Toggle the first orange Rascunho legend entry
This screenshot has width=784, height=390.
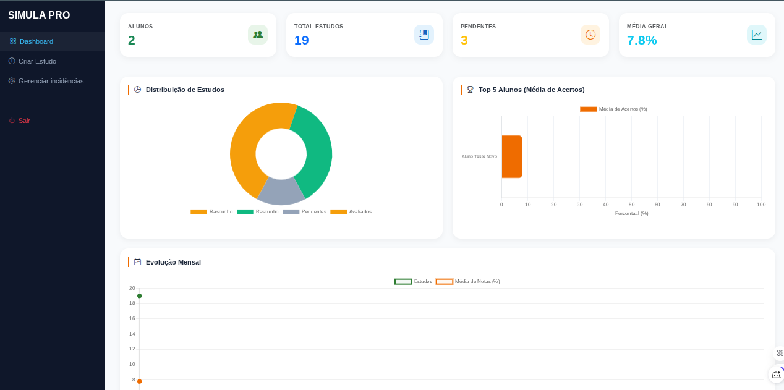(211, 212)
